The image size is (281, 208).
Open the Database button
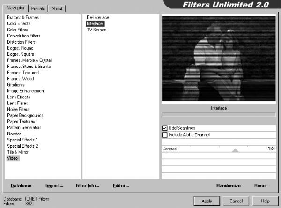21,186
